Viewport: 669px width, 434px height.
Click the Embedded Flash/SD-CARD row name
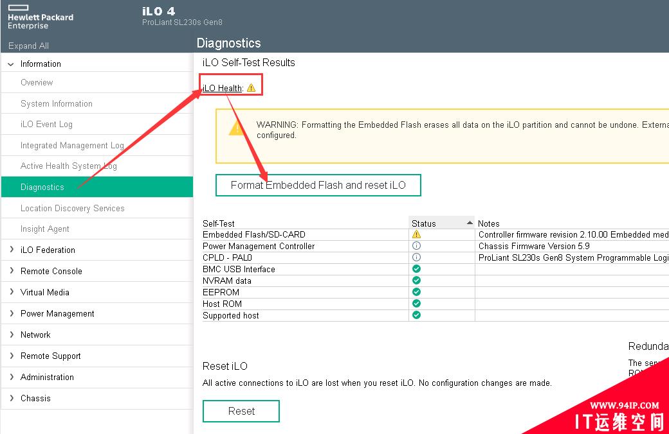pos(254,234)
